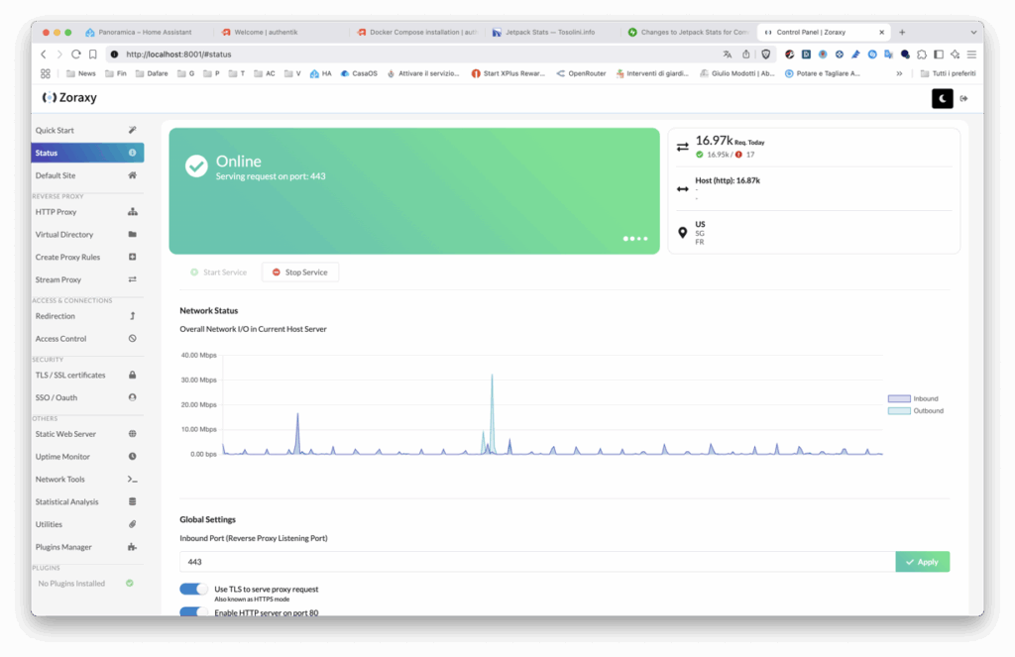Open the News bookmarks folder
Image resolution: width=1015 pixels, height=657 pixels.
(81, 73)
